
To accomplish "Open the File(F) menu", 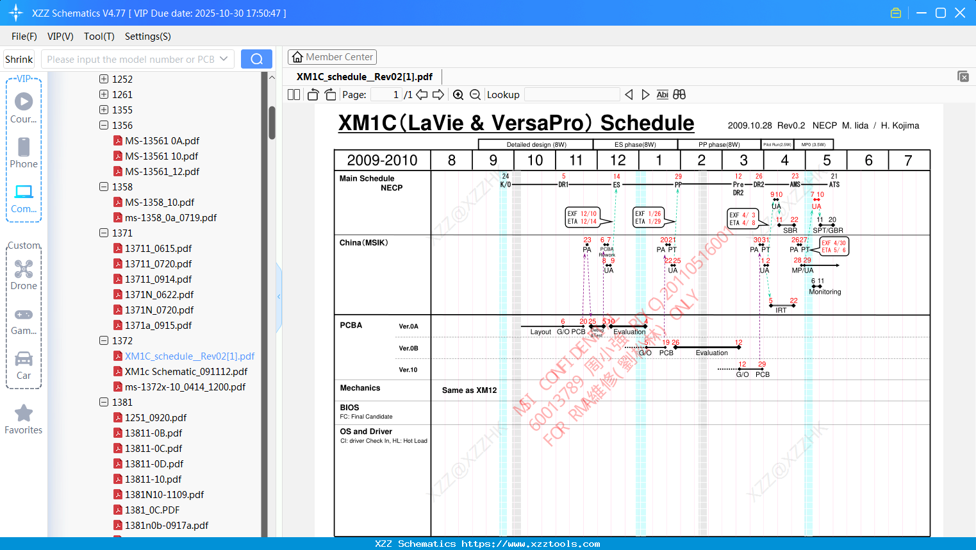I will click(24, 37).
